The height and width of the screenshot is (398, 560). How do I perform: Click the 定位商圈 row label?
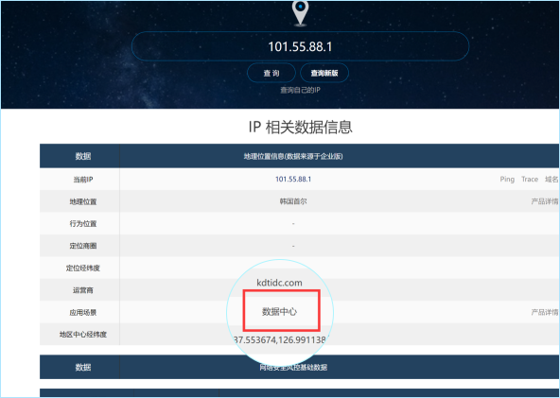(x=83, y=246)
